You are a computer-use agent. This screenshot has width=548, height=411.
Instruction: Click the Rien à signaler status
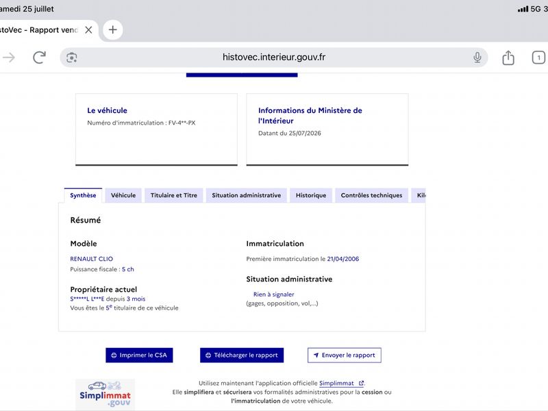point(273,295)
